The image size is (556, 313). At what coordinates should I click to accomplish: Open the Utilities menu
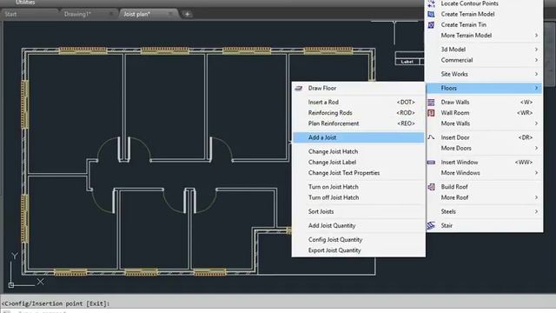(25, 3)
